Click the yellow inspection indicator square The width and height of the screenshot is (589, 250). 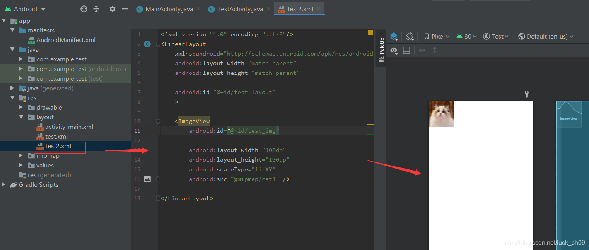point(370,33)
